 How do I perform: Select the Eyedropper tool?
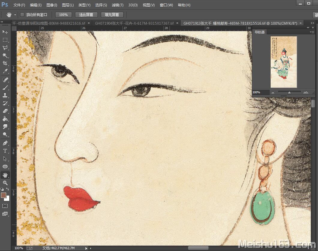[x=5, y=71]
